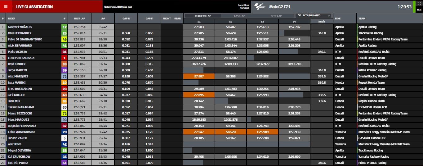
Task: Click the GAP F. column header
Action: [x=149, y=19]
